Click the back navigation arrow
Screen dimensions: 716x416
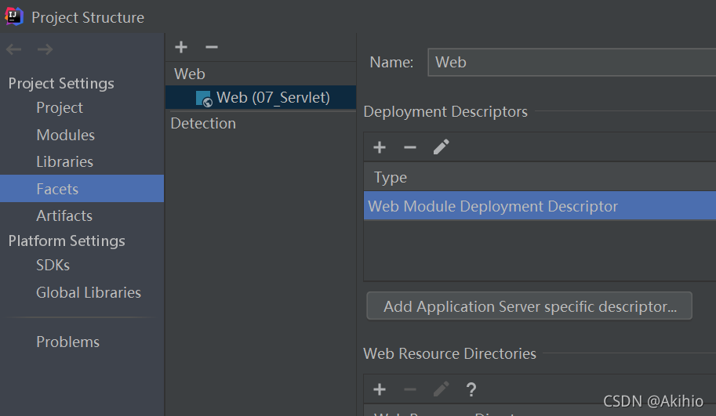pyautogui.click(x=14, y=49)
